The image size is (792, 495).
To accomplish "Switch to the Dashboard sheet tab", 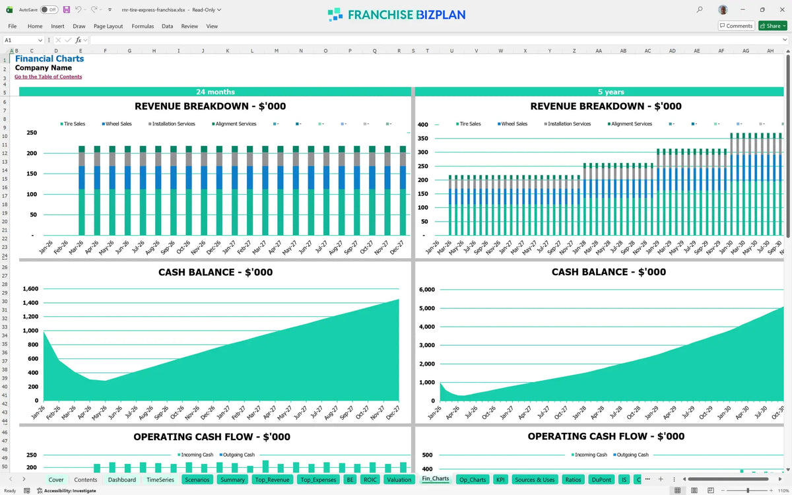I will pos(122,480).
